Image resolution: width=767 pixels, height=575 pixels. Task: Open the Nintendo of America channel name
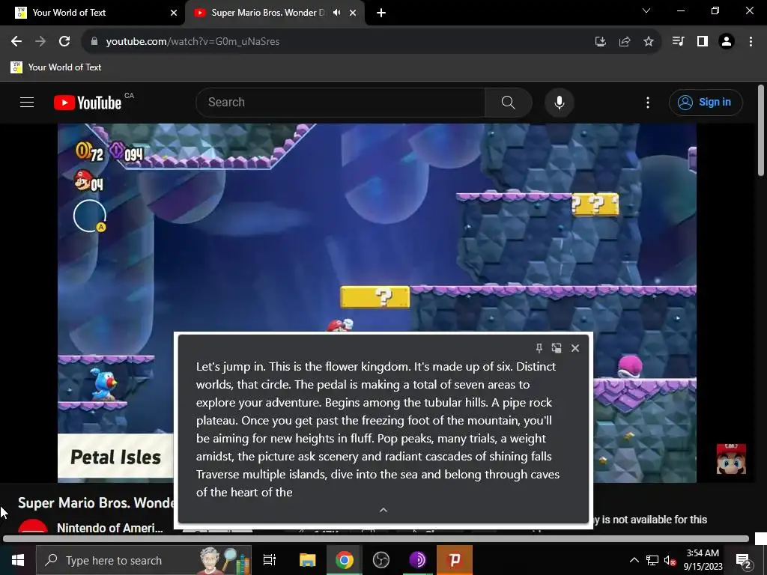(x=109, y=528)
